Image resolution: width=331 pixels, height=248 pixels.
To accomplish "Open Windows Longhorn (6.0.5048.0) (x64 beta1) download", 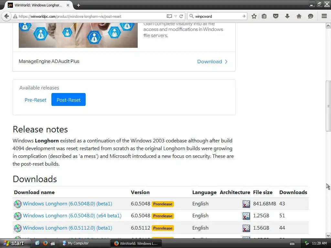I will point(72,216).
